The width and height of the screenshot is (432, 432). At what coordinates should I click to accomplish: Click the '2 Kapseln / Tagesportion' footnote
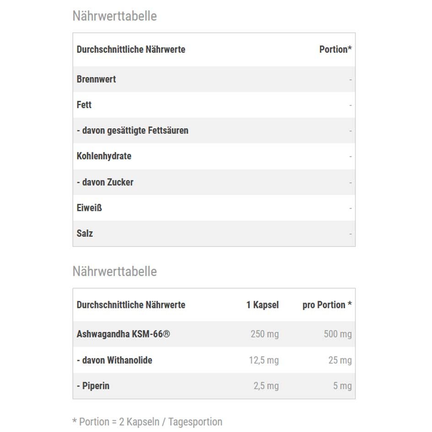147,421
